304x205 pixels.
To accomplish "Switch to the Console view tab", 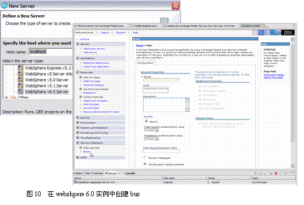I will [x=130, y=173].
